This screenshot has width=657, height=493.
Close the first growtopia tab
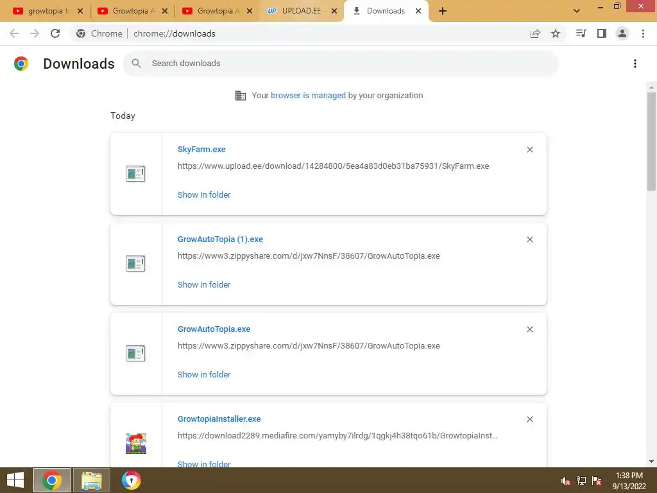(x=80, y=11)
